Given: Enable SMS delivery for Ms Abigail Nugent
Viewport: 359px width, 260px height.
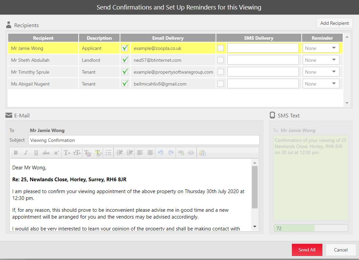Looking at the screenshot, I should (x=220, y=84).
